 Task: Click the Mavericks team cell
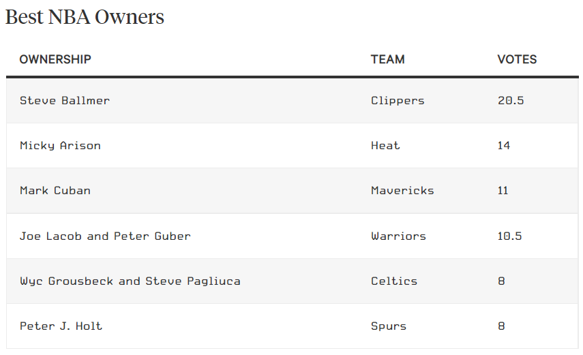(402, 191)
